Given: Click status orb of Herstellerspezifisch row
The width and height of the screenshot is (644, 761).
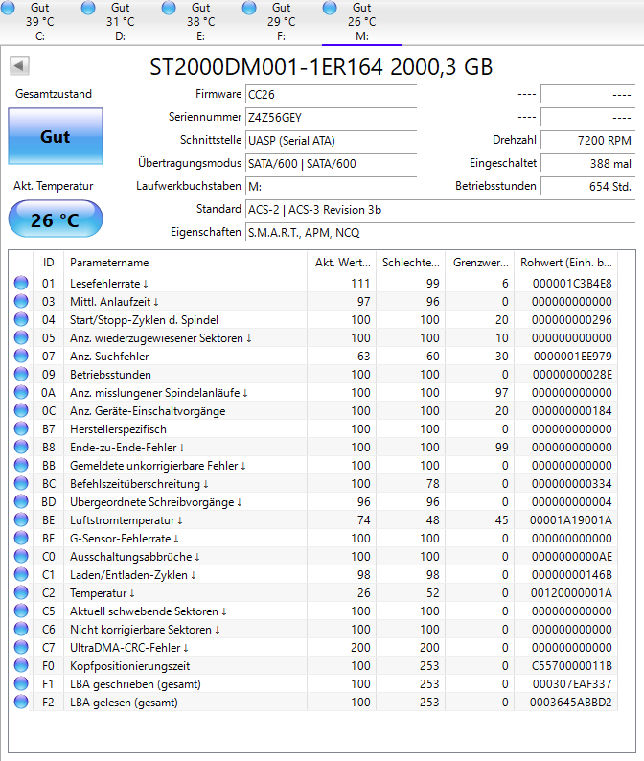Looking at the screenshot, I should (x=21, y=428).
